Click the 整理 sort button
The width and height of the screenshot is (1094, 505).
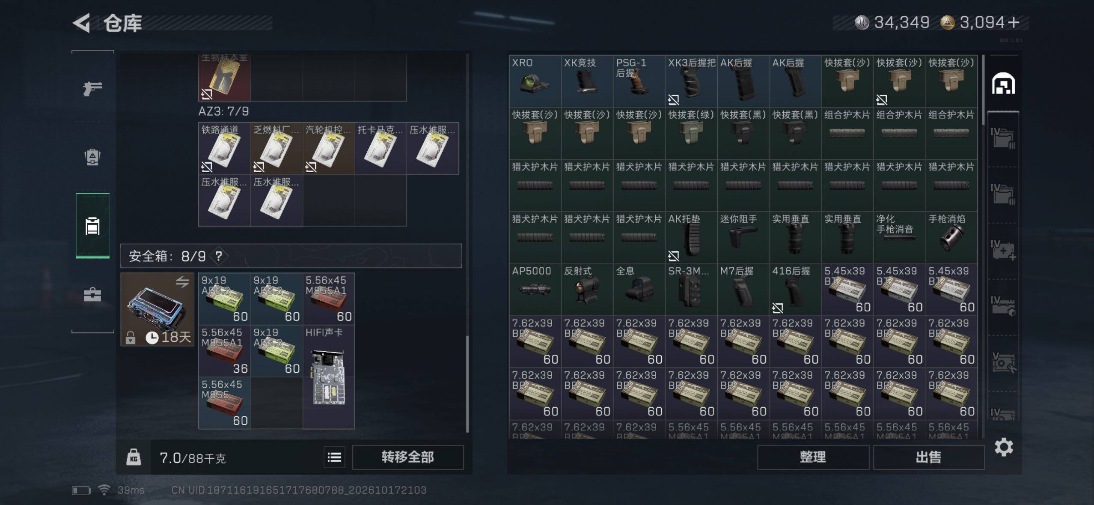coord(813,457)
